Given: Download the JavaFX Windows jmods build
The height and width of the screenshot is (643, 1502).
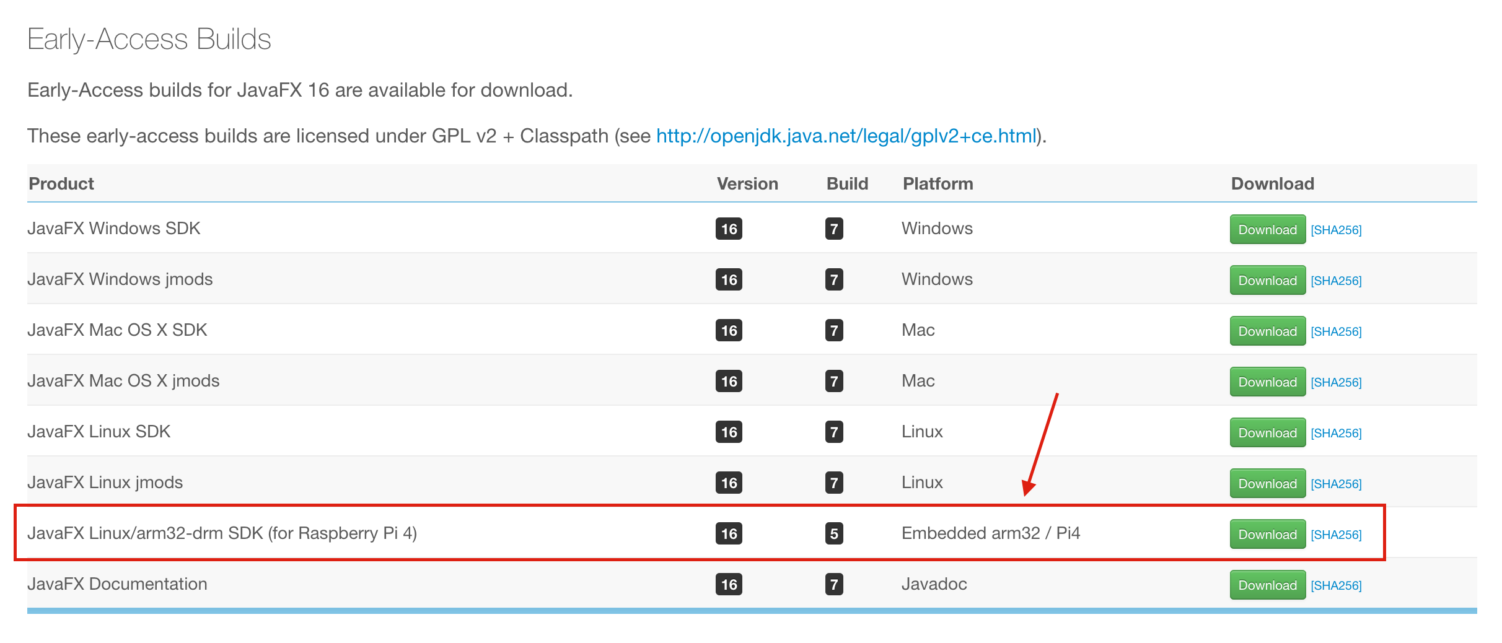Looking at the screenshot, I should pos(1267,280).
